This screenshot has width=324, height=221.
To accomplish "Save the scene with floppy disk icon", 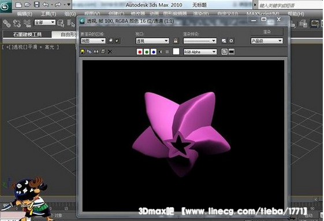I will (x=36, y=5).
